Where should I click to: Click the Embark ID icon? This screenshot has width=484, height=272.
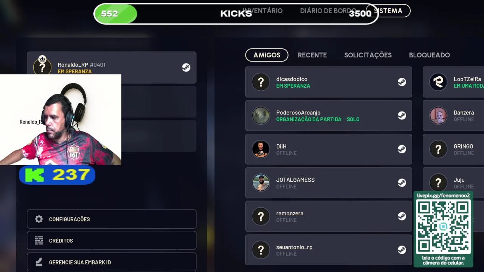(39, 262)
